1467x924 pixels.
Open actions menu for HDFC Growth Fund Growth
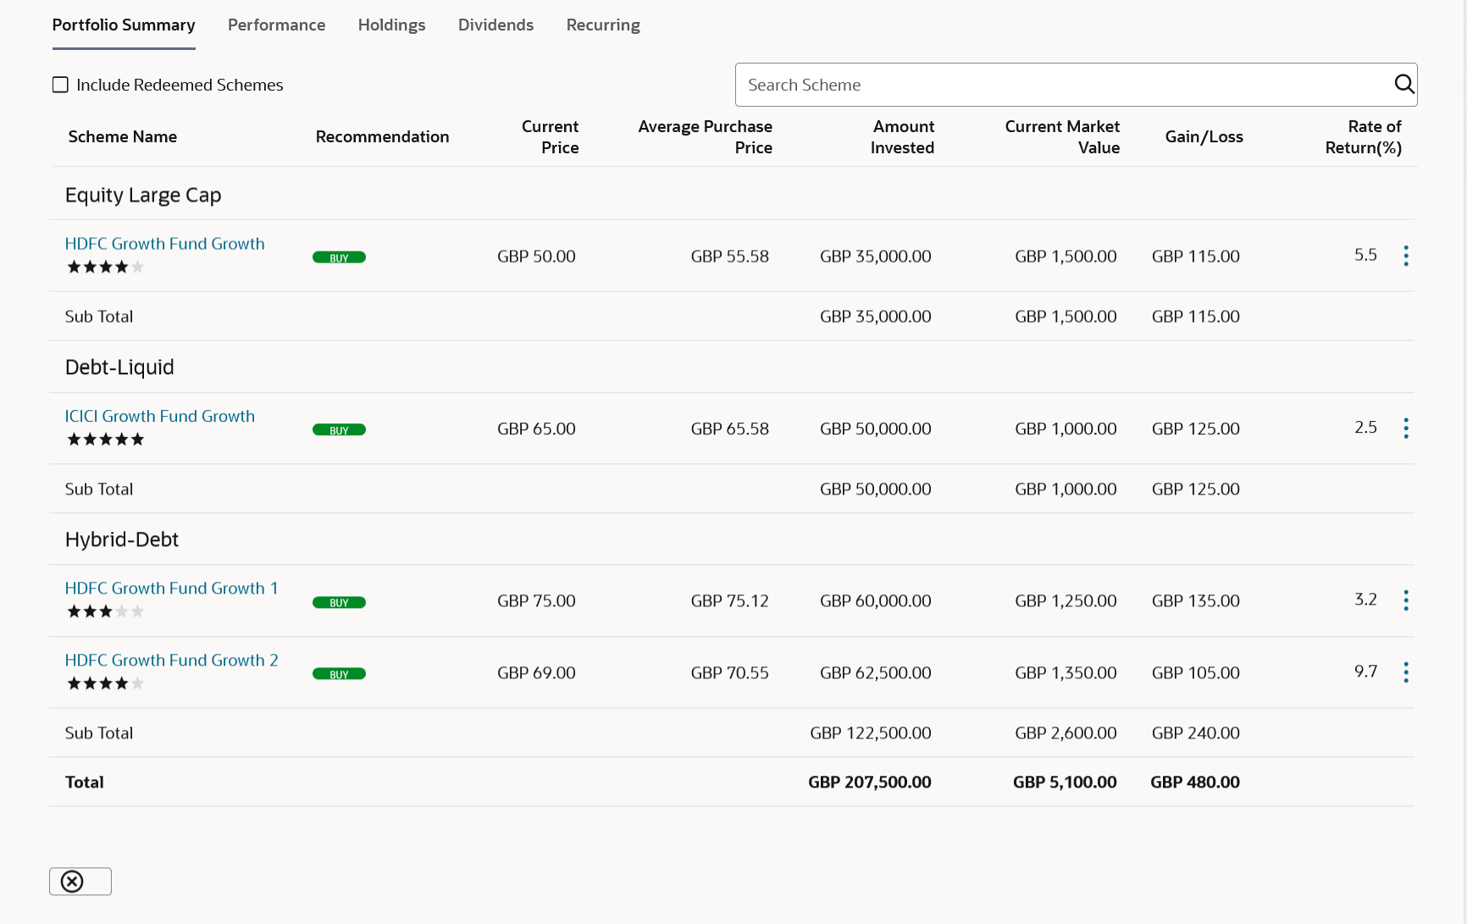pyautogui.click(x=1405, y=256)
